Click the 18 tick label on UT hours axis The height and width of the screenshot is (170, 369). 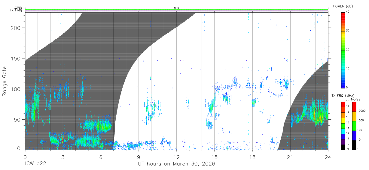tap(252, 157)
